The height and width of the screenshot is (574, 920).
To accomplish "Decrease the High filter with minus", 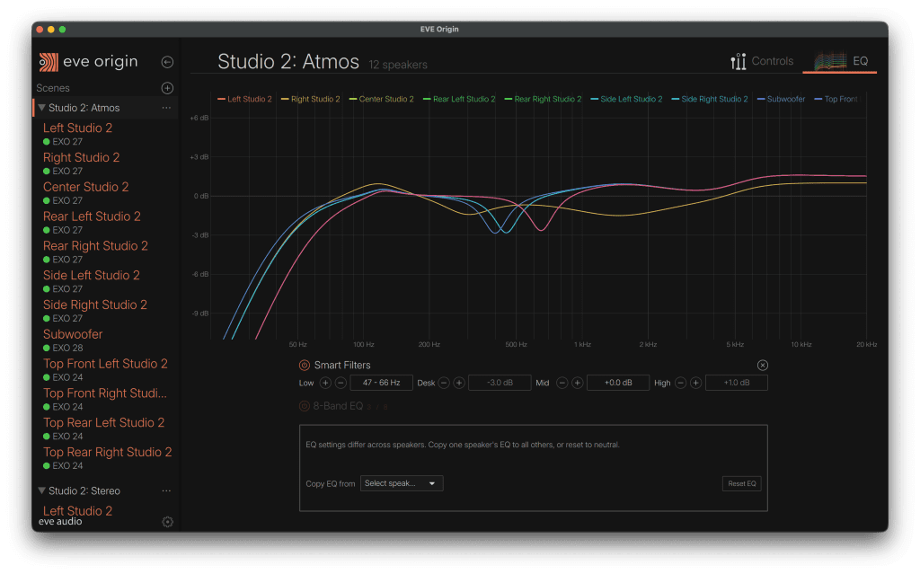I will [x=681, y=383].
